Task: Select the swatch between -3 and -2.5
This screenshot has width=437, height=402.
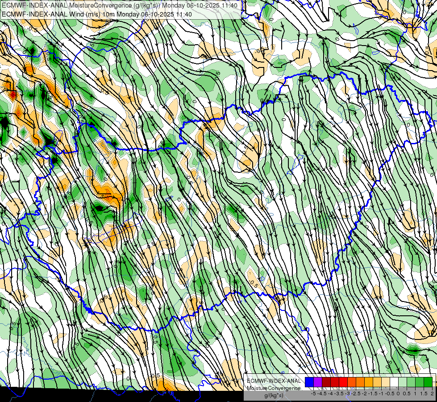Action: coord(351,382)
